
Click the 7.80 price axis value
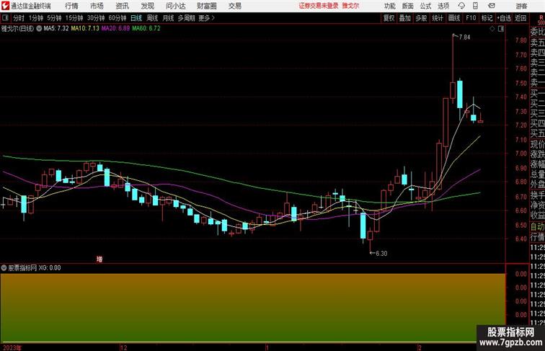pos(521,40)
